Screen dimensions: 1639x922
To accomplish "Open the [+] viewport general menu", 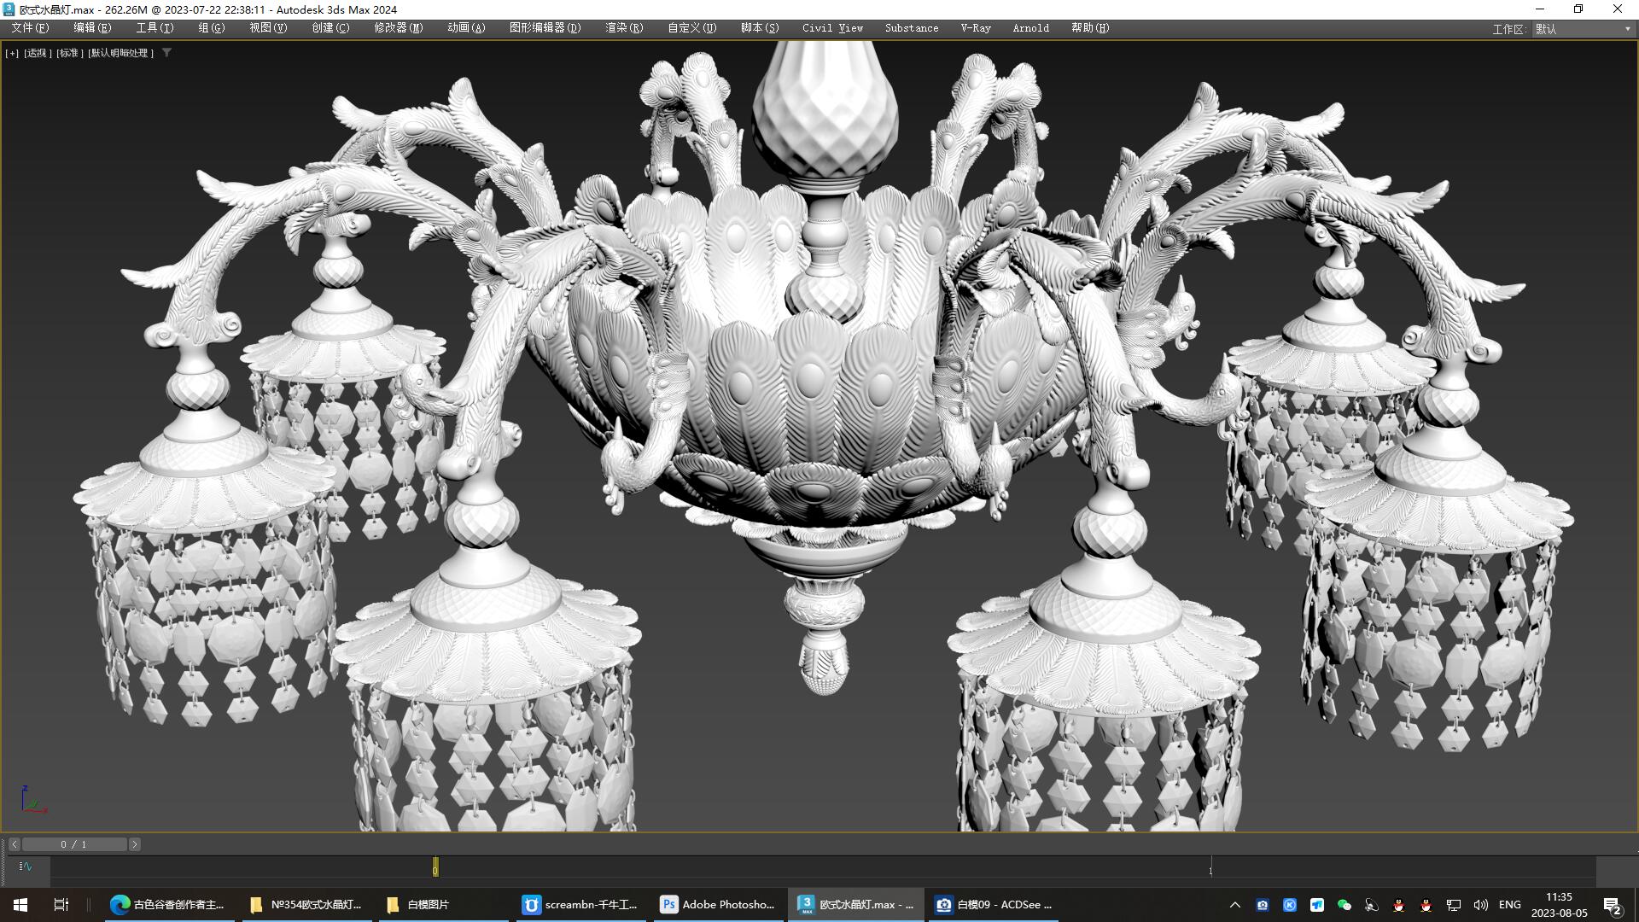I will (x=12, y=53).
